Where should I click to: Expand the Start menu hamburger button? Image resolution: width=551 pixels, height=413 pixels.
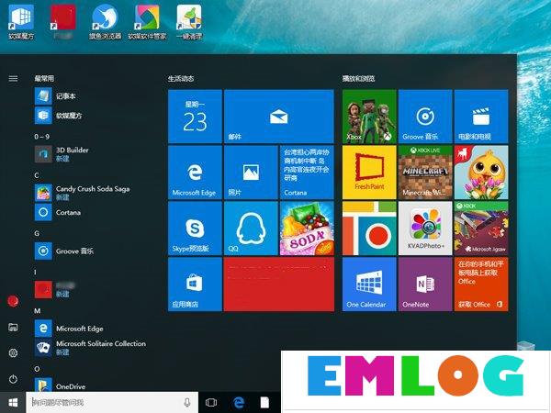click(x=13, y=78)
